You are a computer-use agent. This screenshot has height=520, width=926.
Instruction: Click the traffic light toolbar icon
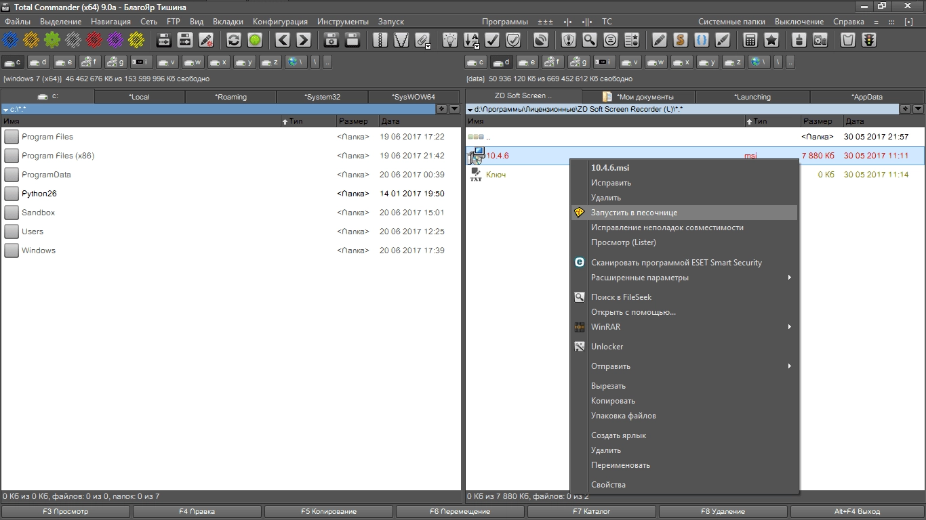[868, 40]
